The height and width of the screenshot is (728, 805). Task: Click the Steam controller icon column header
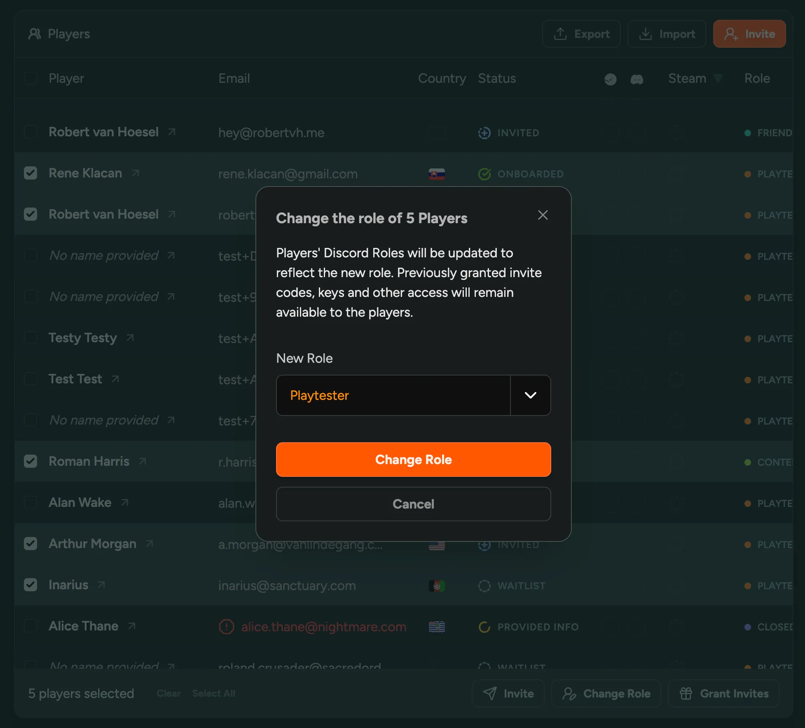tap(611, 79)
